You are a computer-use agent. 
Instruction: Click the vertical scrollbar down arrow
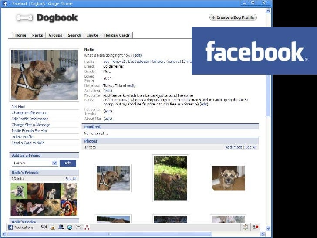click(268, 228)
